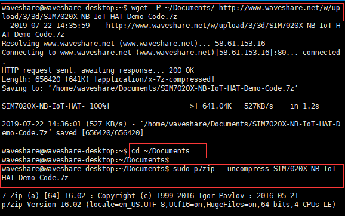The height and width of the screenshot is (216, 345).
Task: Click the 'cd ~/Documents' command
Action: pos(161,151)
